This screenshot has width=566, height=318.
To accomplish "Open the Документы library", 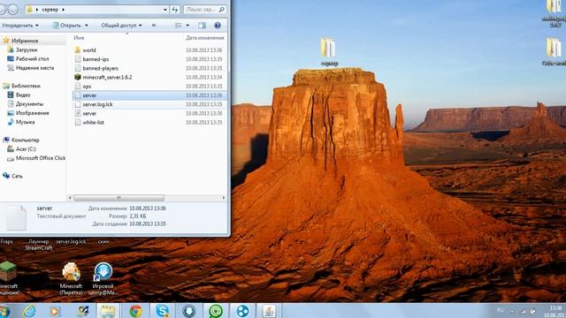I will 29,104.
